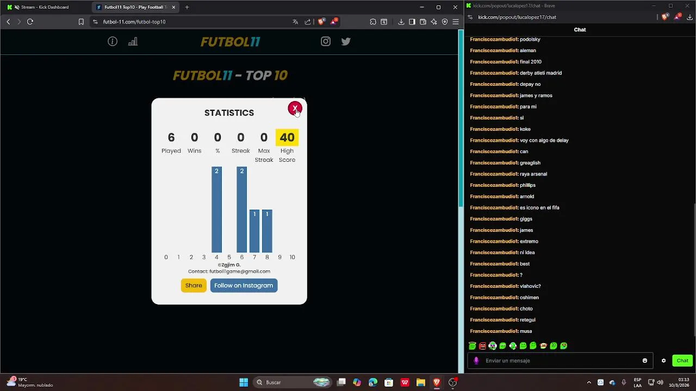Open File Explorer from taskbar
This screenshot has height=391, width=696.
(x=420, y=382)
